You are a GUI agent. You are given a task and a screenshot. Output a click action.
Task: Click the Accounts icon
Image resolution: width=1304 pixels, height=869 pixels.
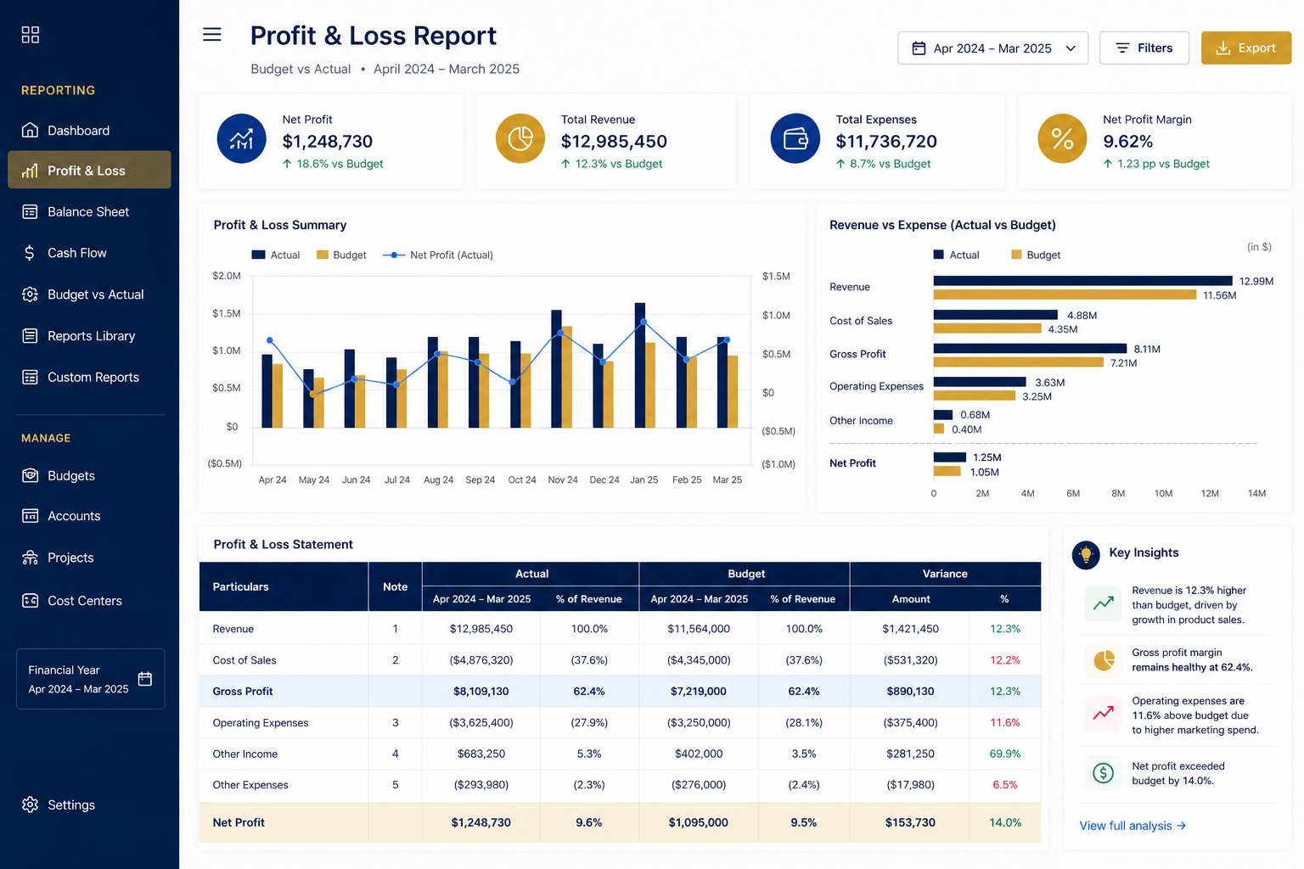[30, 515]
